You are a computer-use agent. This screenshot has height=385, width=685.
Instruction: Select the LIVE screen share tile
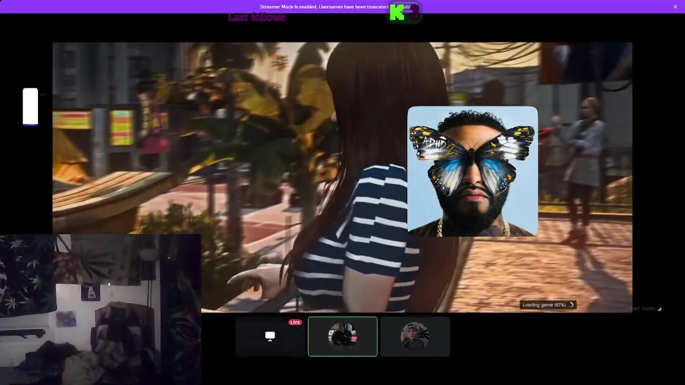pyautogui.click(x=270, y=336)
